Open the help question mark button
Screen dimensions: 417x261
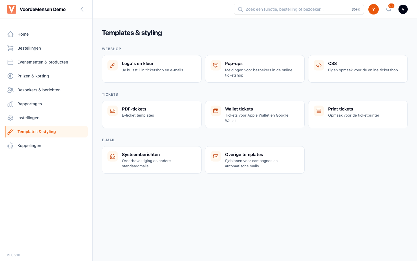pyautogui.click(x=374, y=9)
